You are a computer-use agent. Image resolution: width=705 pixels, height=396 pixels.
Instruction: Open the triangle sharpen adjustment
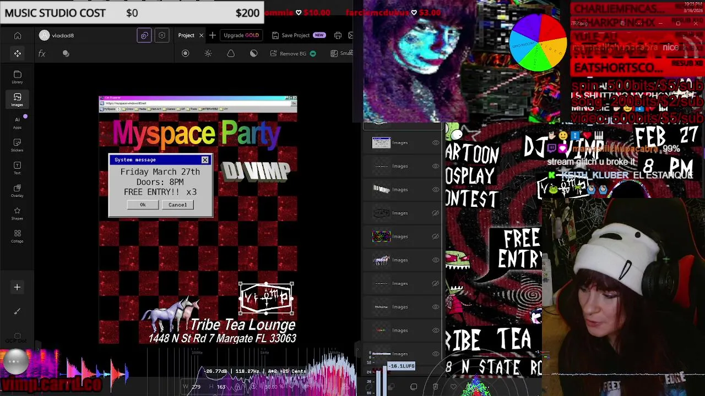click(231, 53)
